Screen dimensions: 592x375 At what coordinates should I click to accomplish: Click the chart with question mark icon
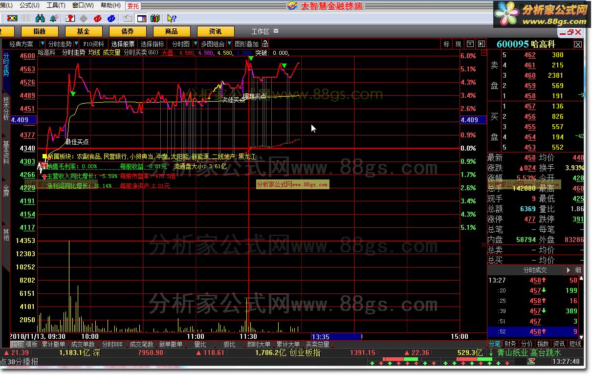(x=70, y=19)
